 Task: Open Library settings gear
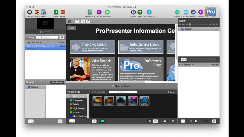point(62,37)
